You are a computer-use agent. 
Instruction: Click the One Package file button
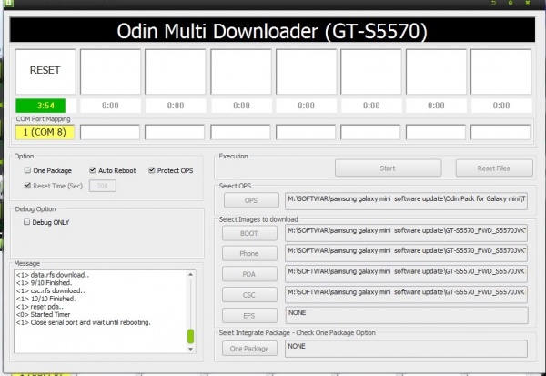pyautogui.click(x=249, y=349)
